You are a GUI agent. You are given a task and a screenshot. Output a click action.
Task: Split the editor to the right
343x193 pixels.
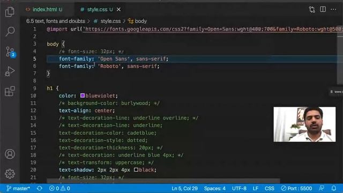coord(323,10)
